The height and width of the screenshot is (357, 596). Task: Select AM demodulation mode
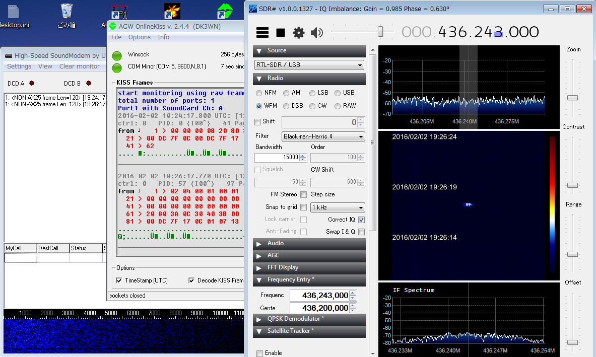coord(286,93)
